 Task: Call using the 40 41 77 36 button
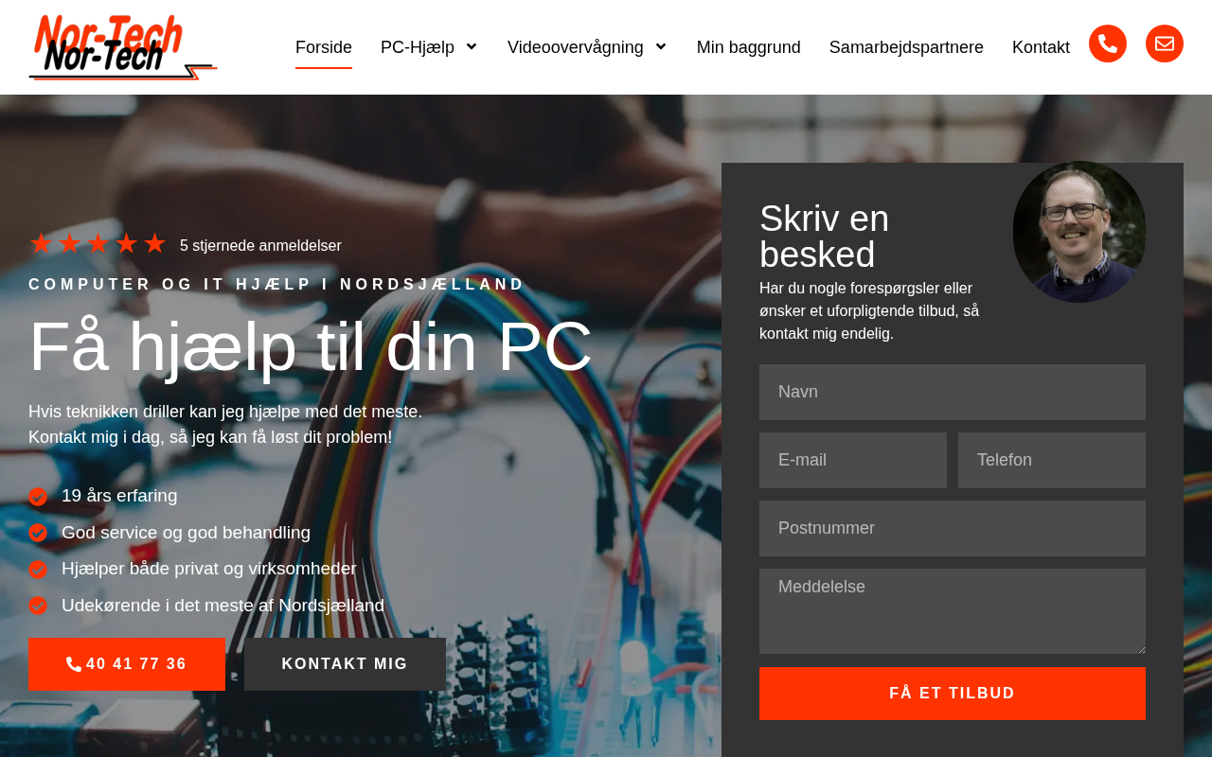pos(127,664)
